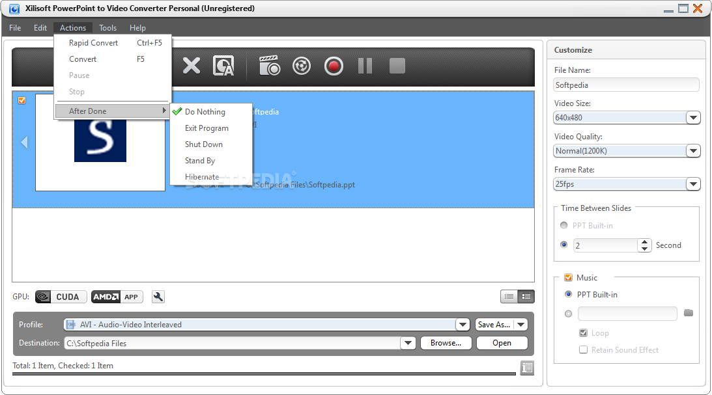This screenshot has height=395, width=712.
Task: Toggle the Music checkbox
Action: tap(568, 278)
